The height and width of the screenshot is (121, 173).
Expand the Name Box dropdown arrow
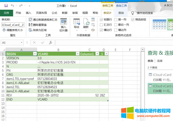tap(22, 43)
